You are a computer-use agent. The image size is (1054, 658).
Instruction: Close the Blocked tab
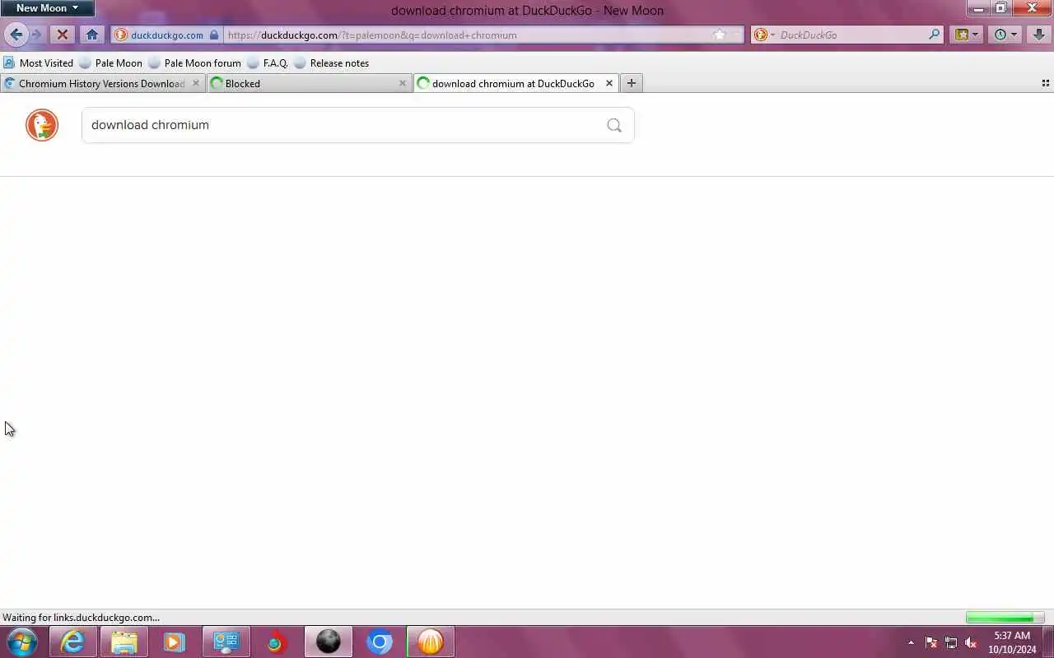point(403,83)
